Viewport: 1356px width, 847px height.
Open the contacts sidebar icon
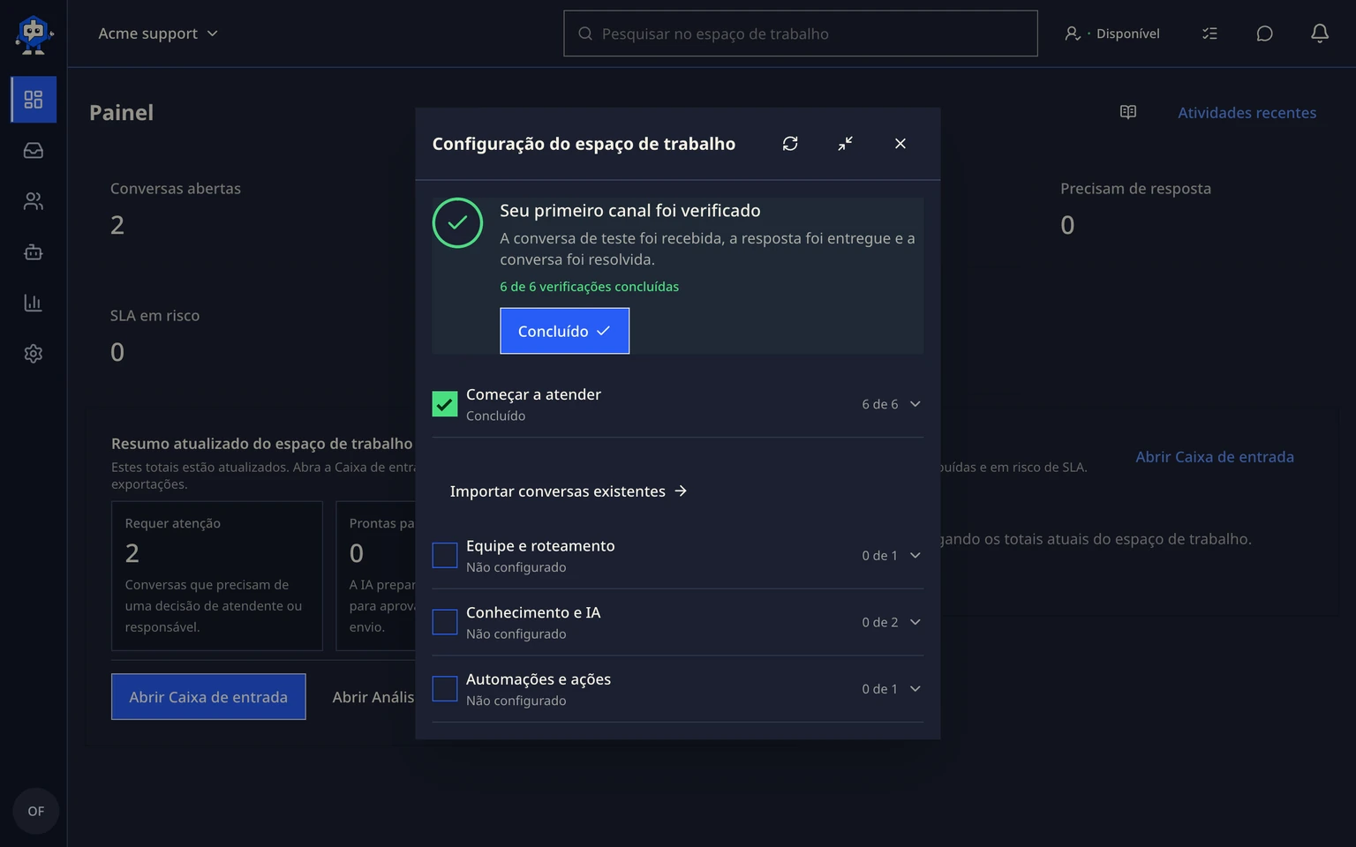pyautogui.click(x=34, y=202)
